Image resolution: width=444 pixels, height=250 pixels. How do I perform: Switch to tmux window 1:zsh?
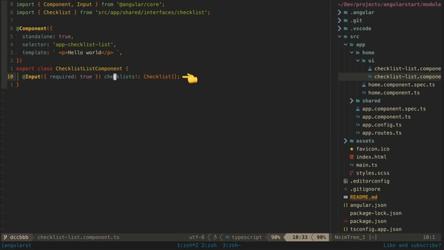click(188, 245)
